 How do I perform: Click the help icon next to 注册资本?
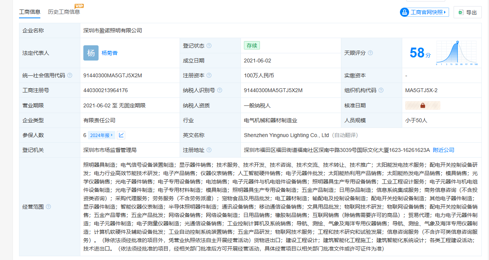pos(209,75)
